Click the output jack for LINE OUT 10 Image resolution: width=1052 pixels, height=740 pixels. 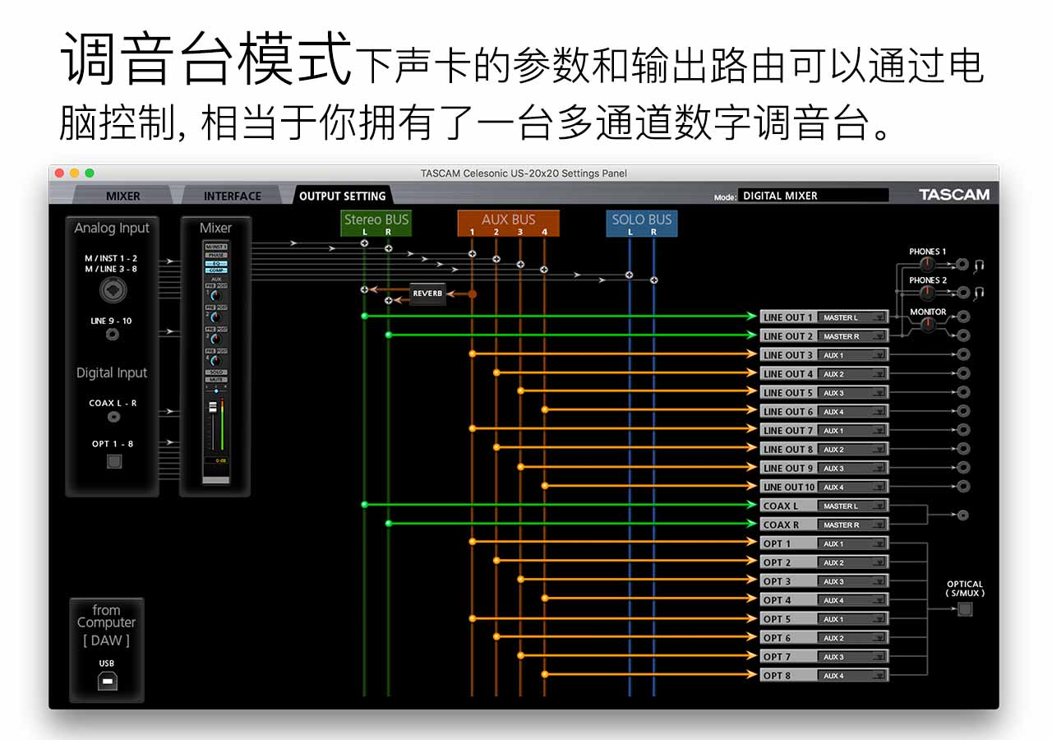pyautogui.click(x=963, y=487)
